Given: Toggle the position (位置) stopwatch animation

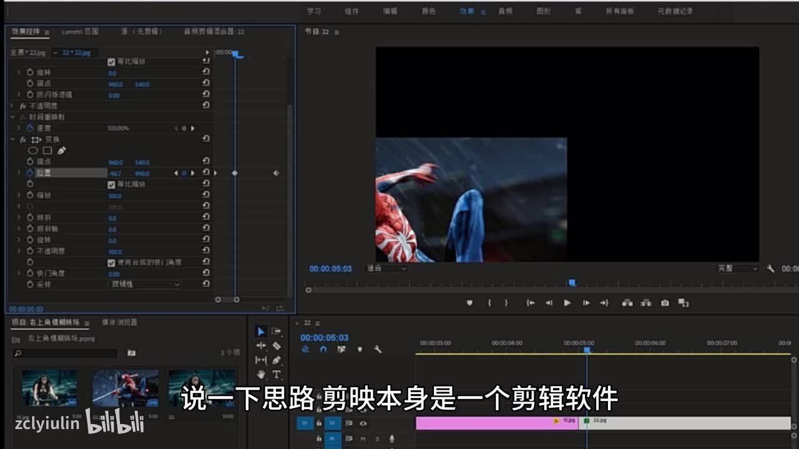Looking at the screenshot, I should click(29, 173).
